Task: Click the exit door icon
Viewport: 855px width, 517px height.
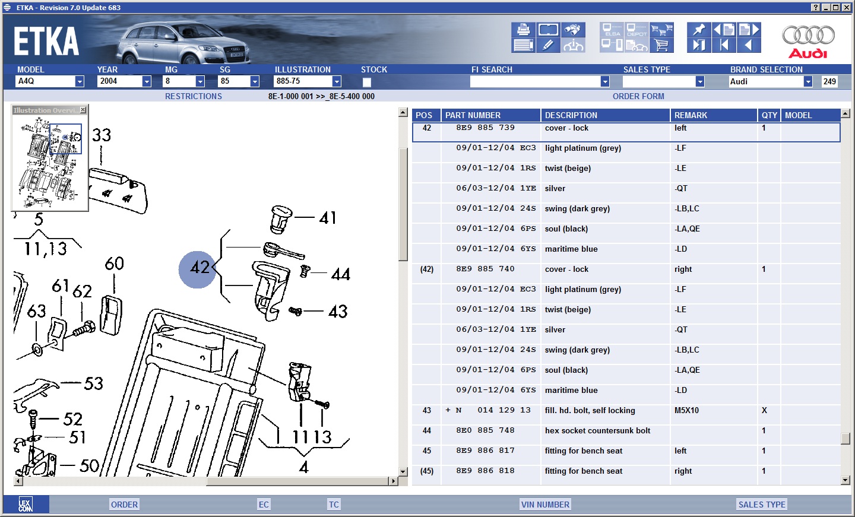Action: pyautogui.click(x=699, y=45)
